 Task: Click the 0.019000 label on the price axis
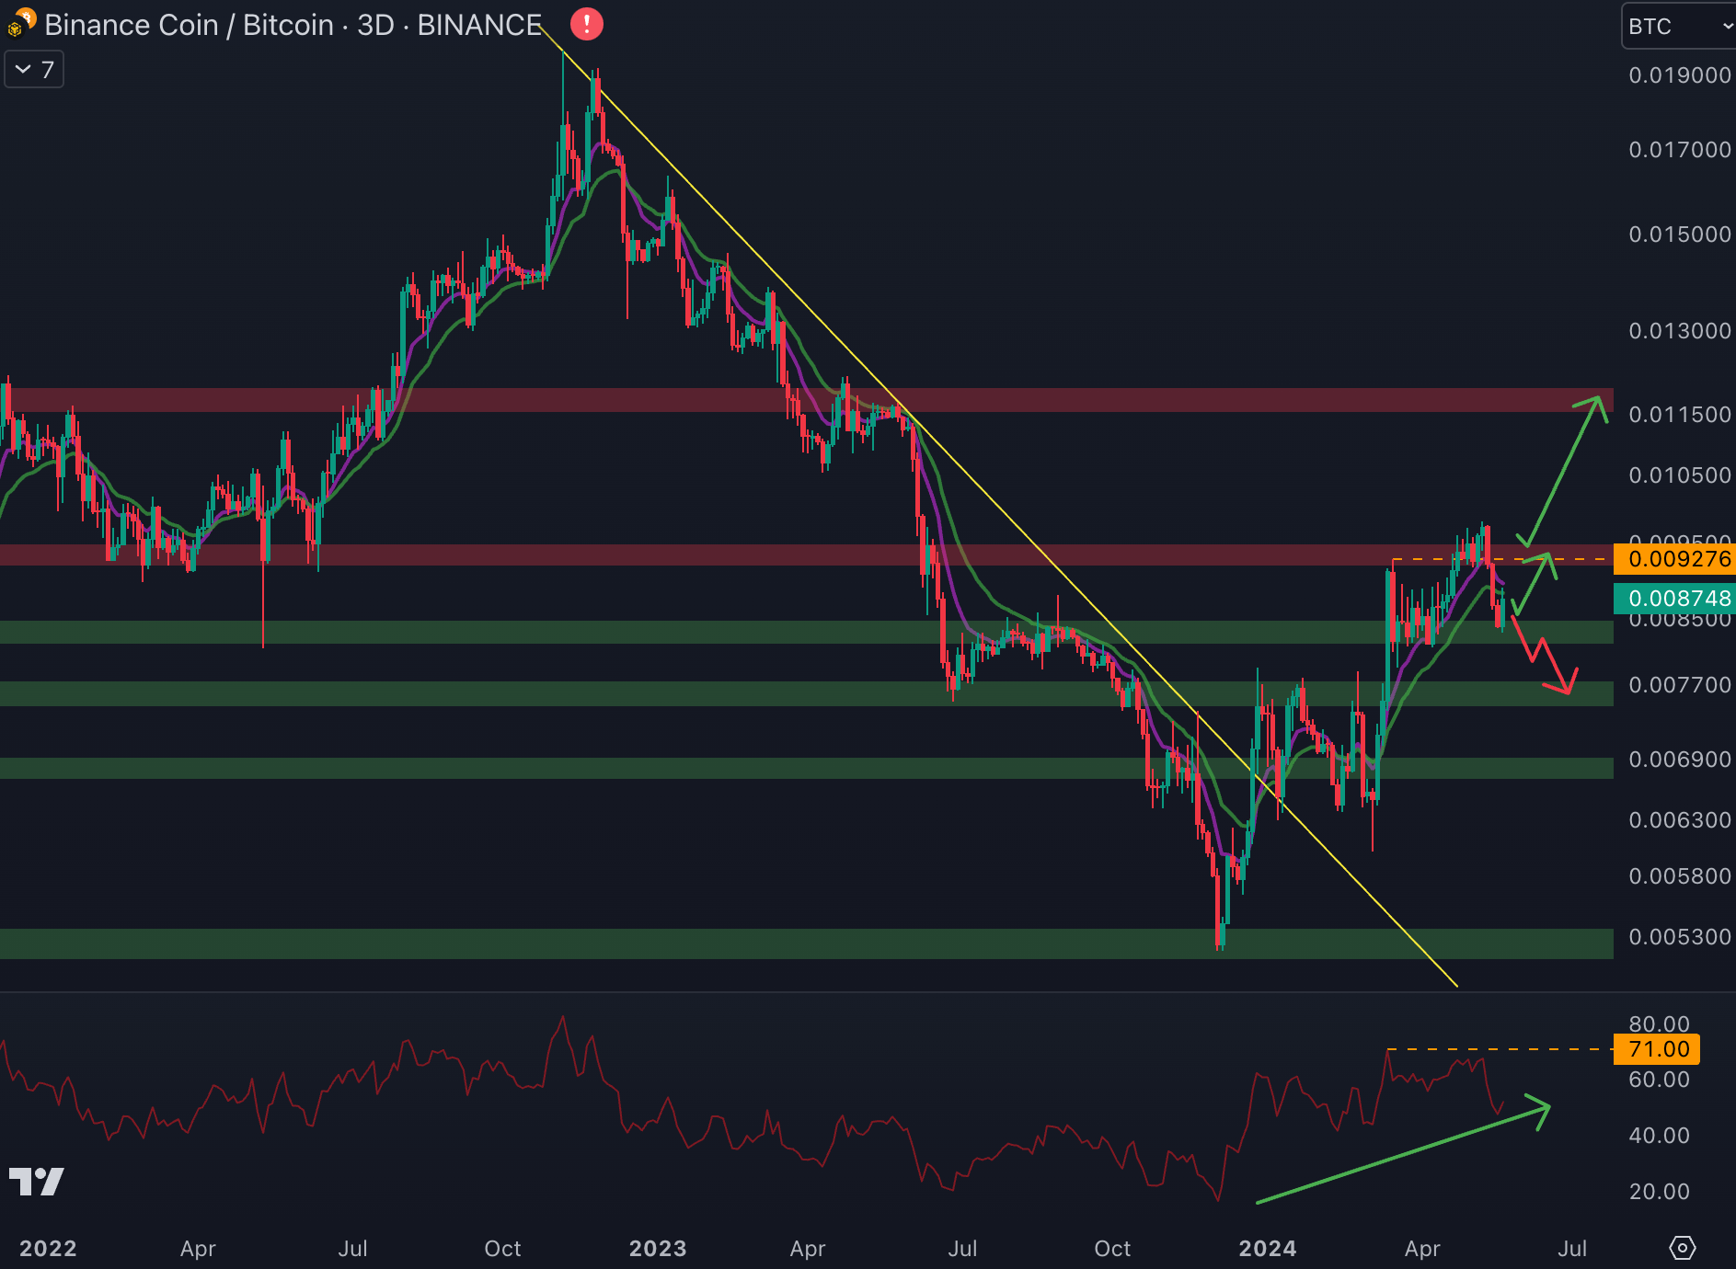[1679, 75]
